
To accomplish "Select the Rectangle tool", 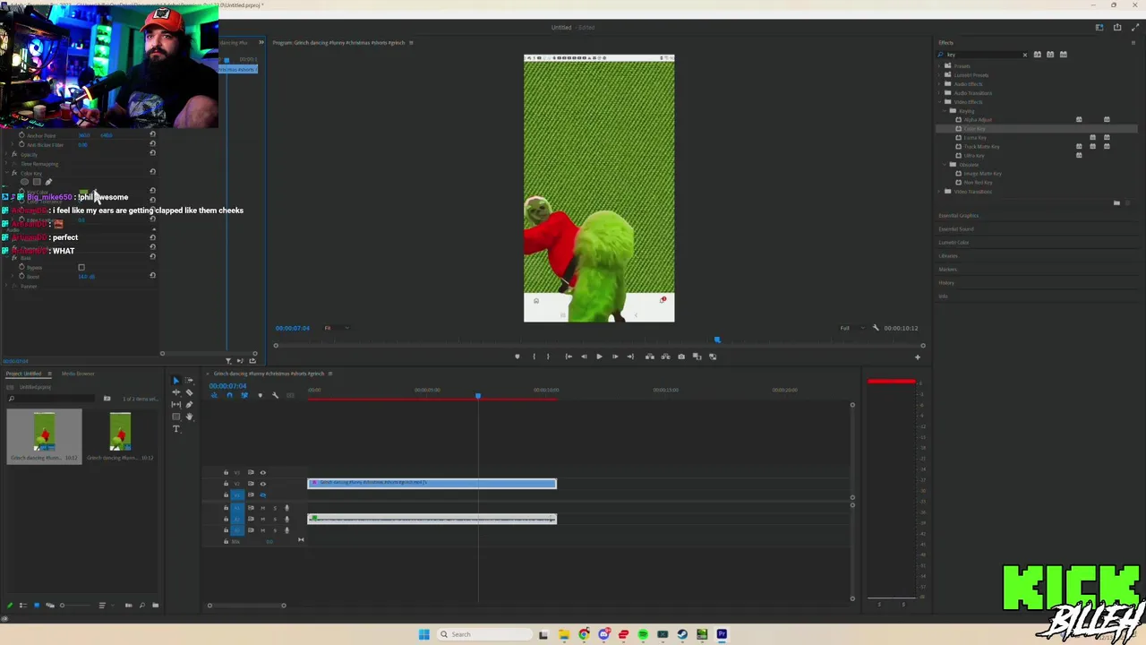I will (x=176, y=417).
